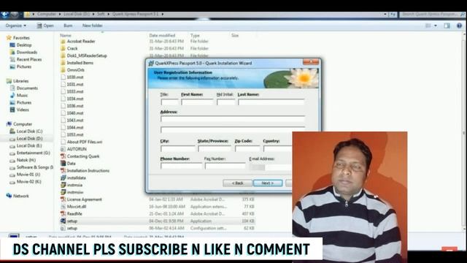Viewport: 467px width, 263px height.
Task: Expand the address bar history dropdown
Action: click(385, 15)
